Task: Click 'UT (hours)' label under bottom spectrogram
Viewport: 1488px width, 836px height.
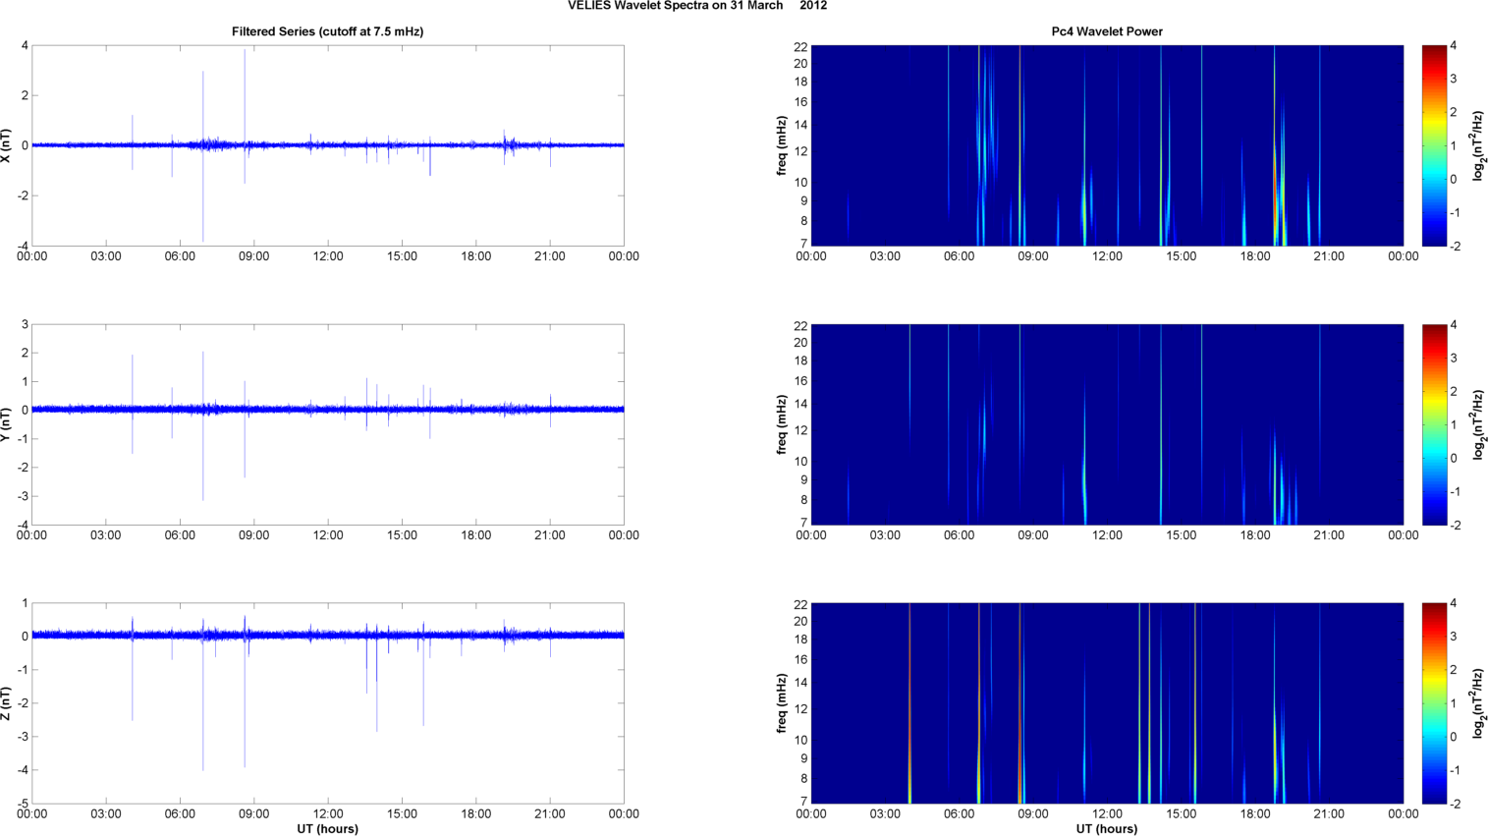Action: 1106,829
